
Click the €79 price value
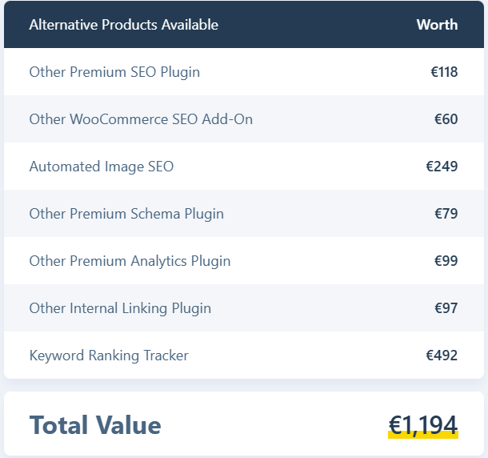click(446, 214)
